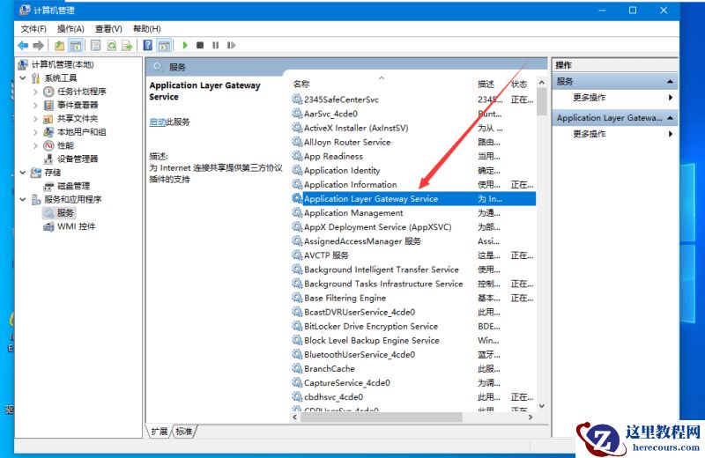This screenshot has width=705, height=458.
Task: Open the 帮助(H) menu
Action: [146, 29]
